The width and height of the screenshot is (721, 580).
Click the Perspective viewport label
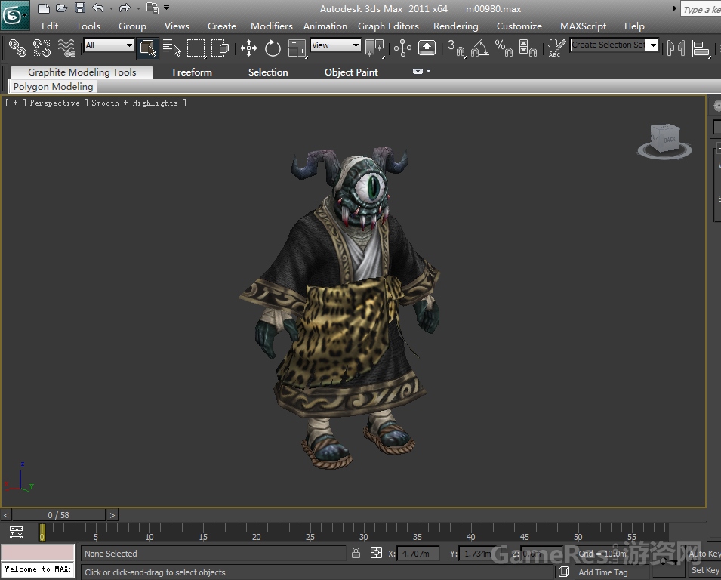(54, 103)
